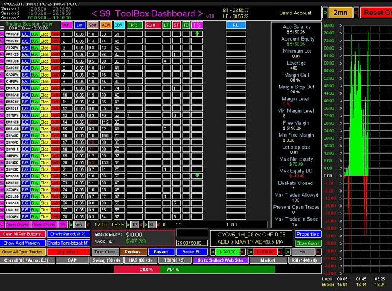Click the TP/3 column header
Screen dimensions: 392x291
(134, 25)
